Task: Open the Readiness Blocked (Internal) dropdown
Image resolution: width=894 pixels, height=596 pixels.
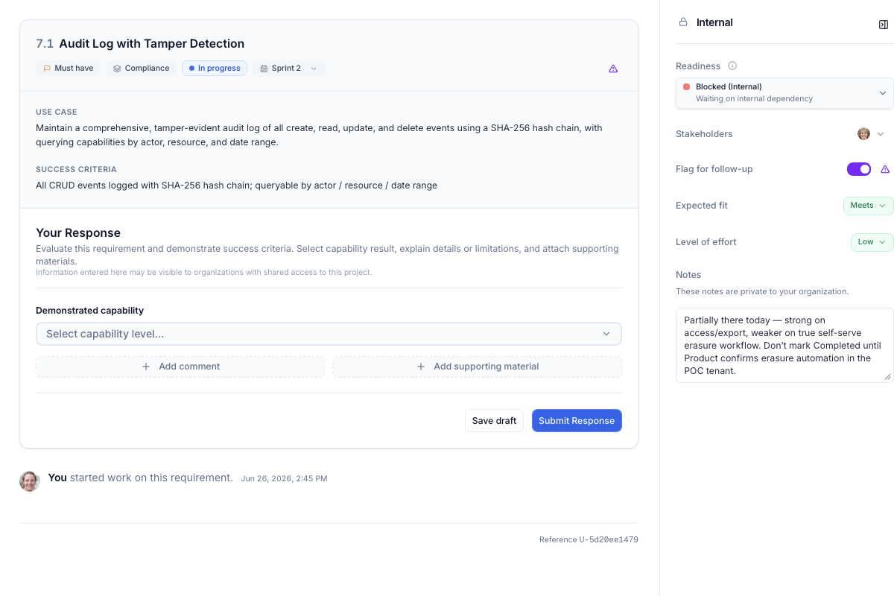Action: point(784,93)
